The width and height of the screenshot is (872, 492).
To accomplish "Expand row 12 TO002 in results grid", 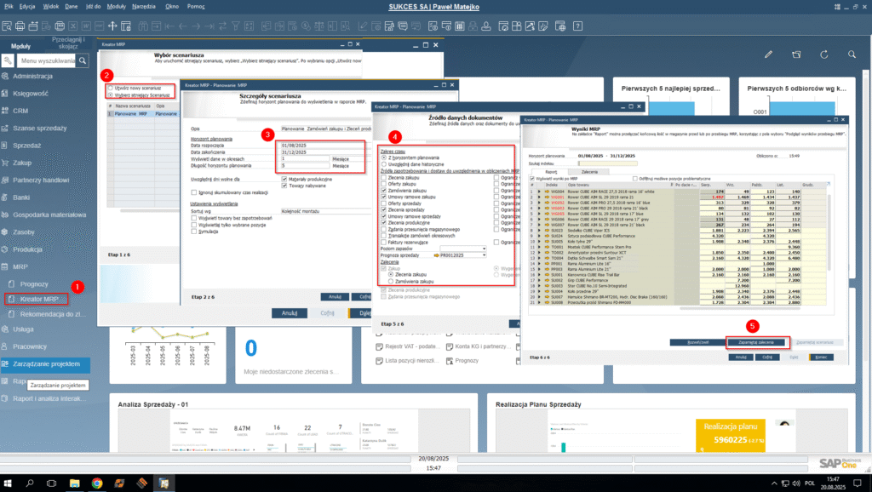I will (x=539, y=253).
